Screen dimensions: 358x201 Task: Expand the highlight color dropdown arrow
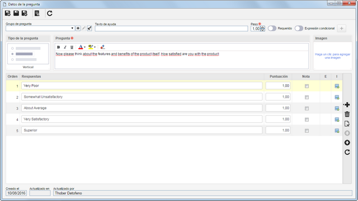pos(95,47)
